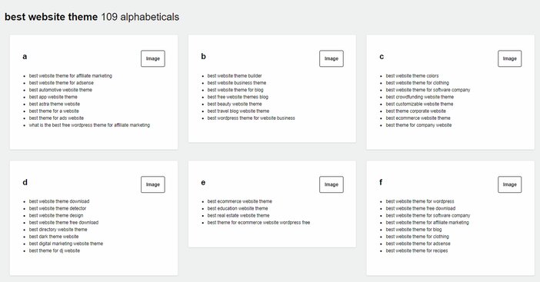Open 'best website theme download' entry
This screenshot has width=540, height=282.
pos(59,201)
